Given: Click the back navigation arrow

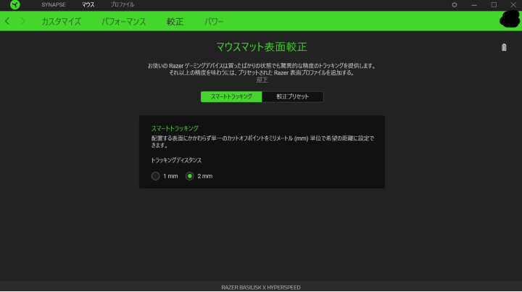Looking at the screenshot, I should 7,21.
